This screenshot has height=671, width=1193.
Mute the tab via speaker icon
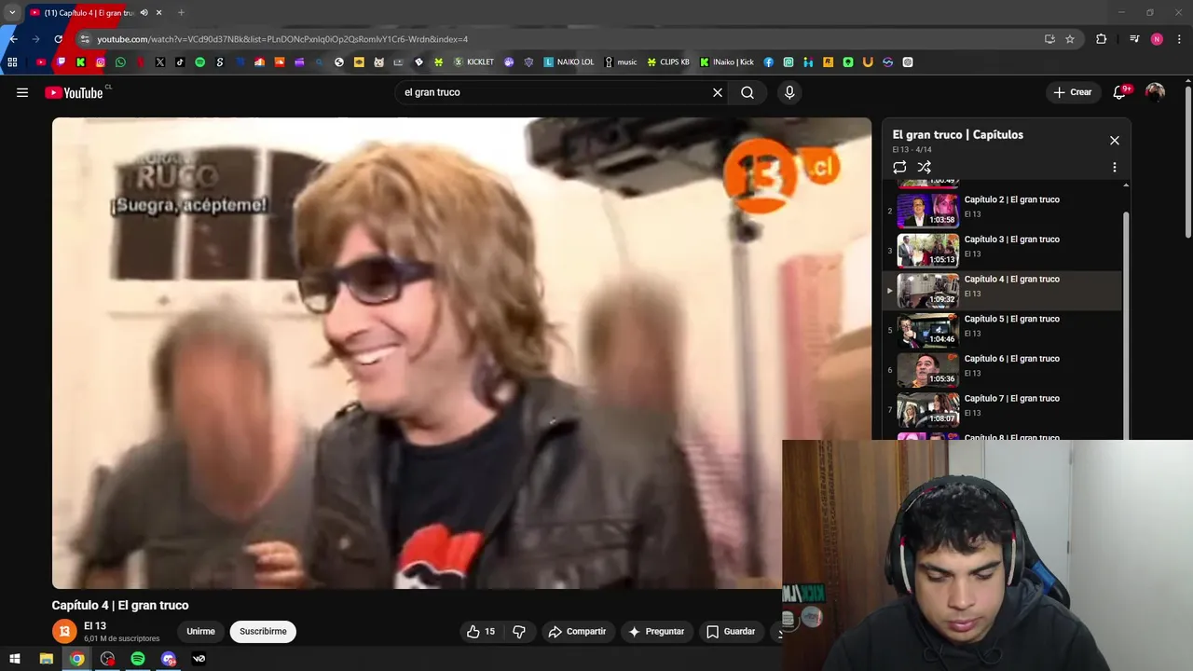click(144, 13)
